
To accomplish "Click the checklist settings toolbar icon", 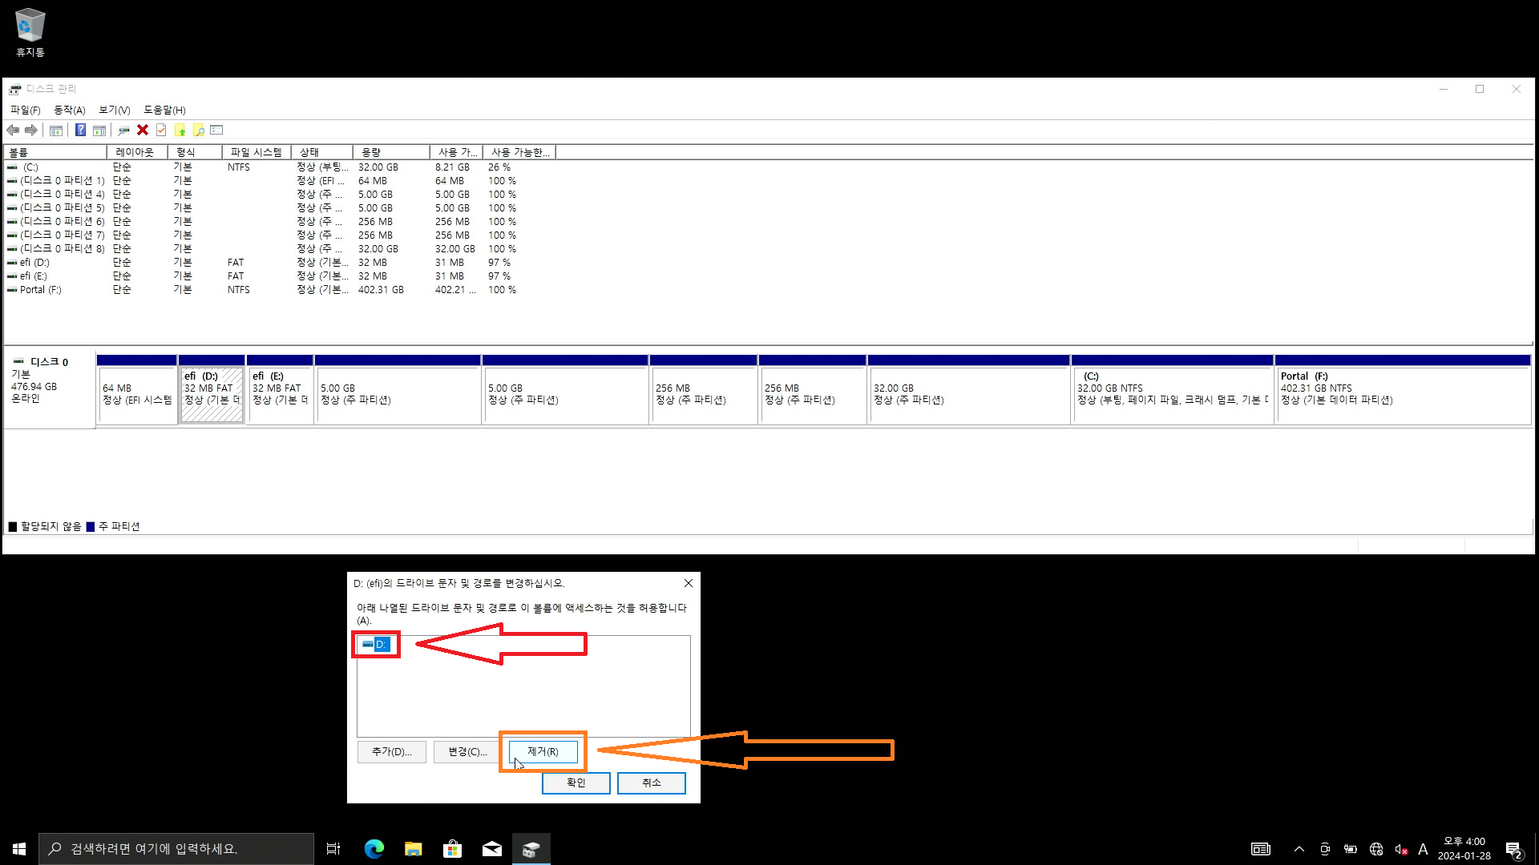I will pos(216,130).
